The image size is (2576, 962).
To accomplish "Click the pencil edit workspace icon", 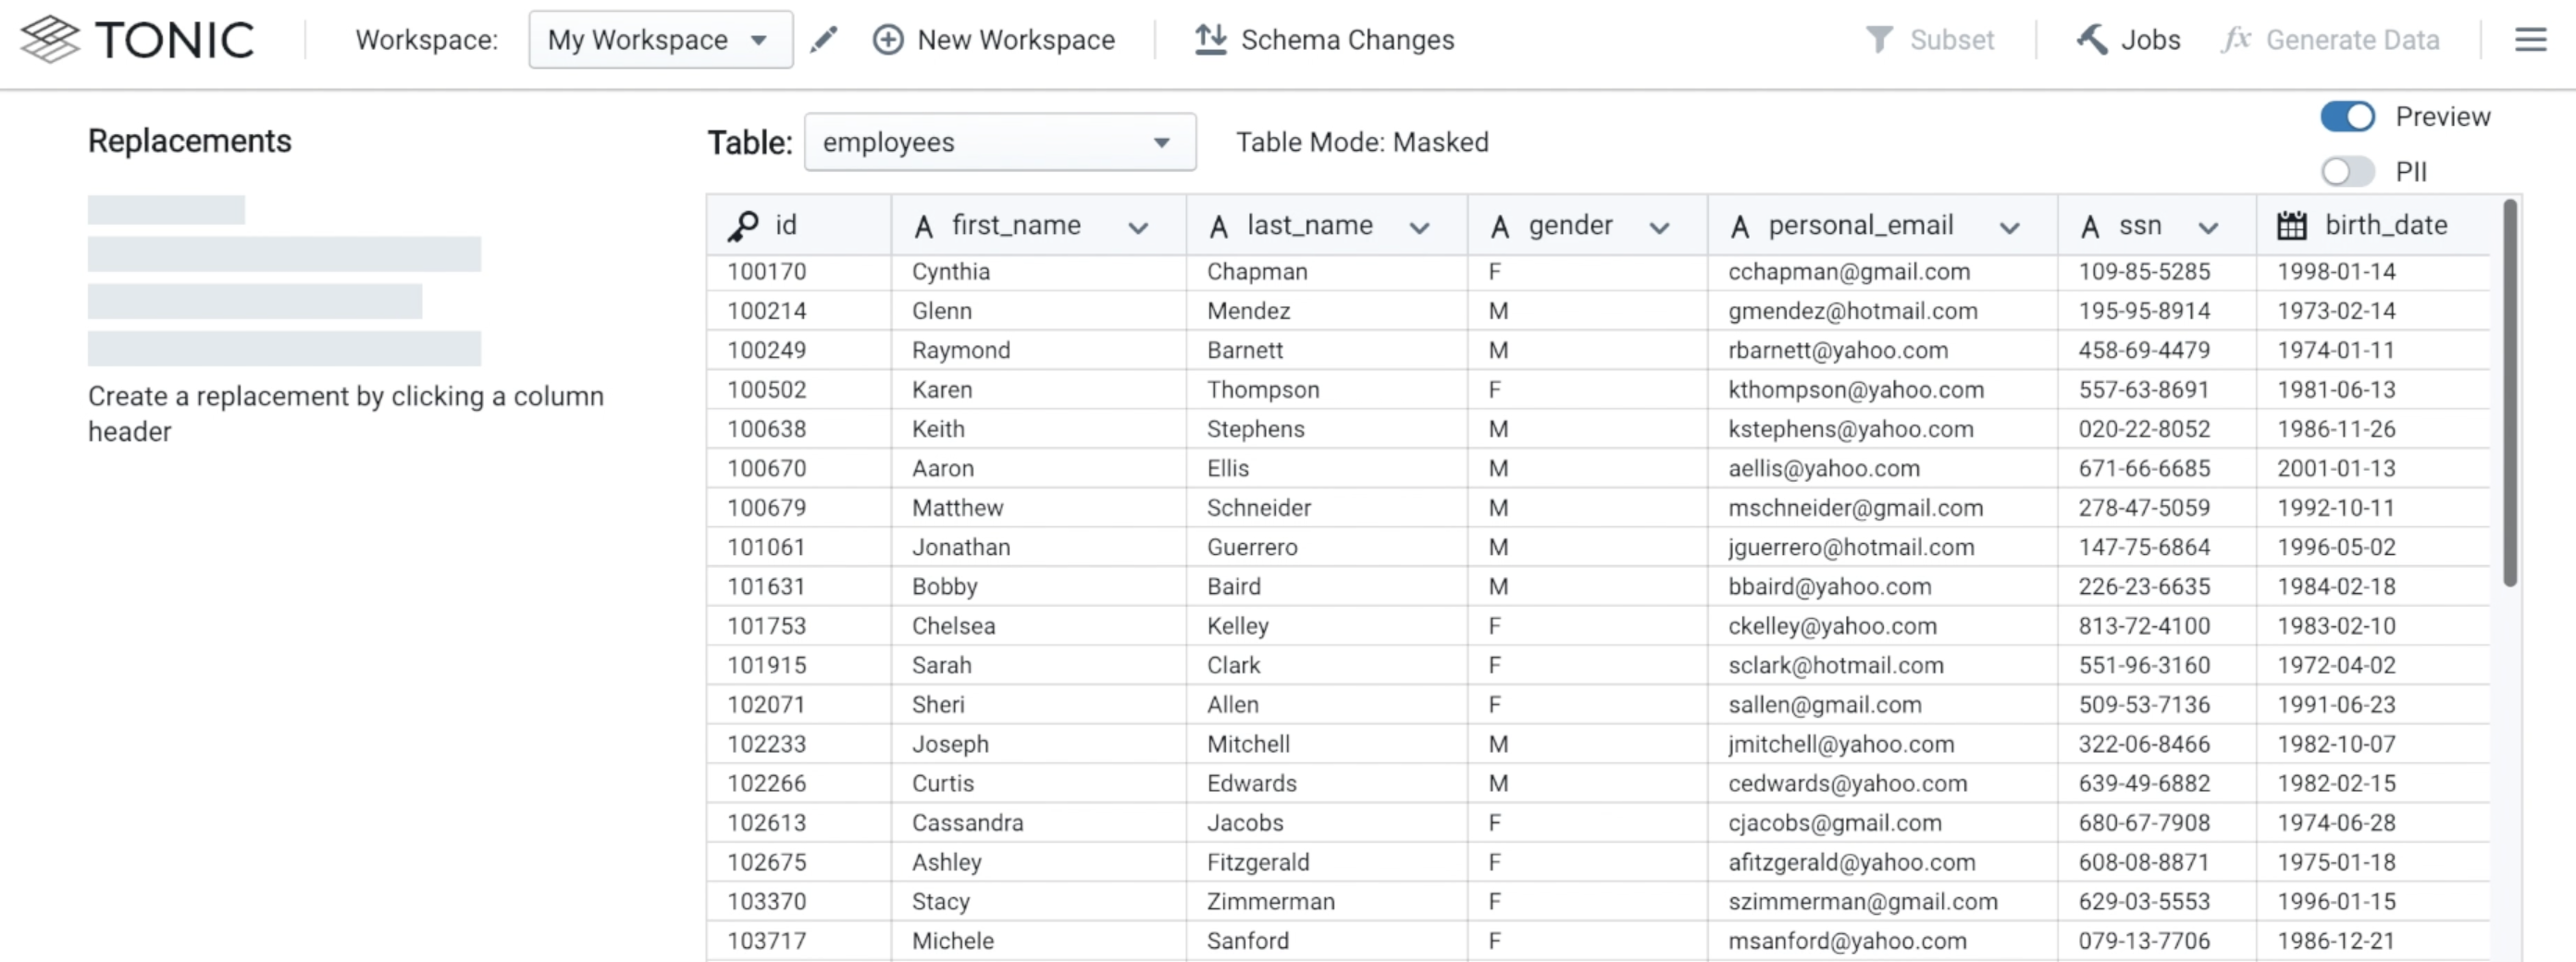I will (823, 40).
